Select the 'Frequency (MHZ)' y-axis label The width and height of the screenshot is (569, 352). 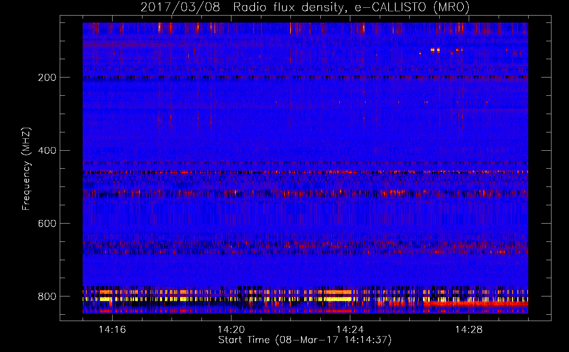tap(26, 169)
